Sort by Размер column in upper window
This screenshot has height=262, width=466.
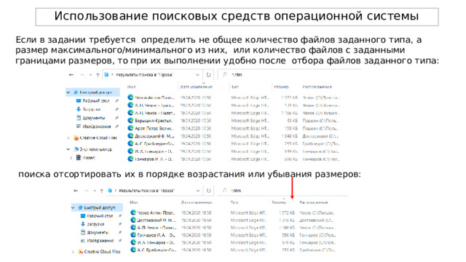pos(281,87)
